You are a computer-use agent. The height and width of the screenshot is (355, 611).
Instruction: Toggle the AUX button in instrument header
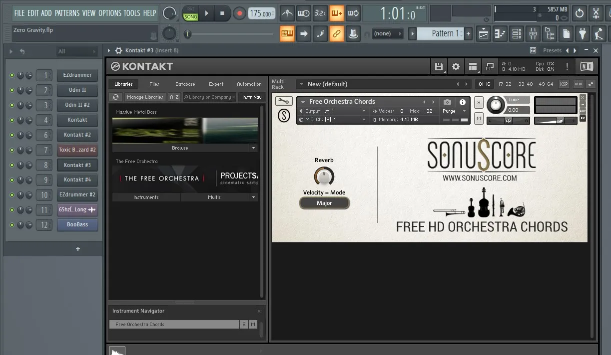coord(583,111)
